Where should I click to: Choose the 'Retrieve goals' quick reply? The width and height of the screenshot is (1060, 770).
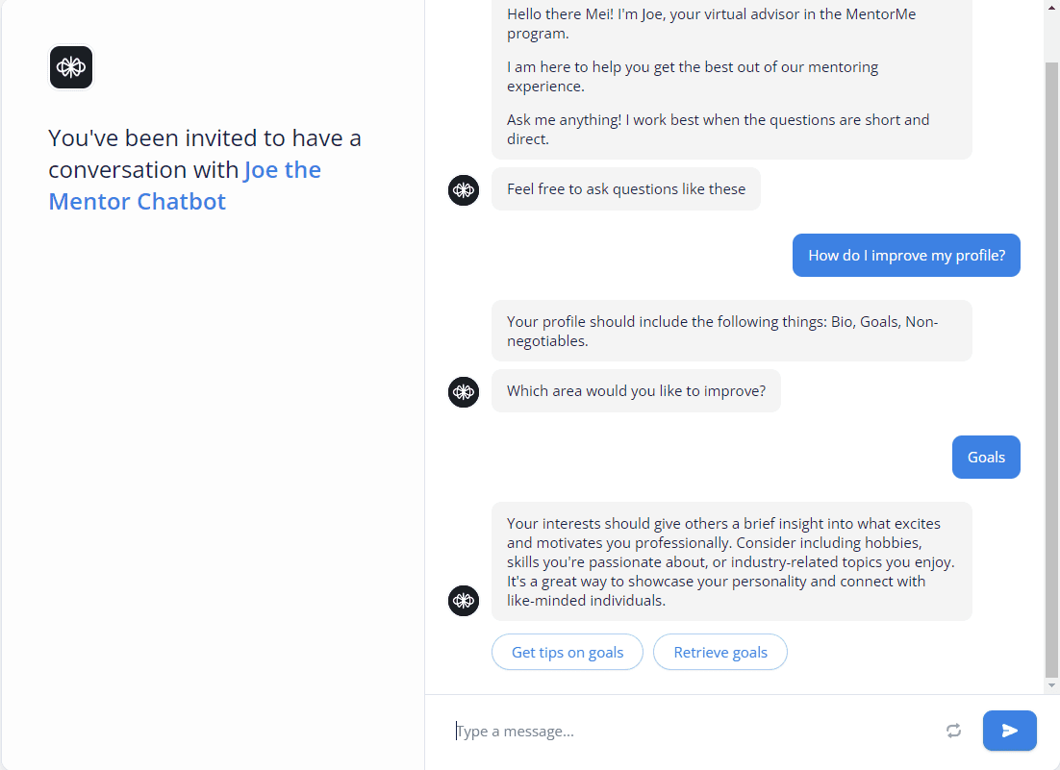(x=719, y=652)
